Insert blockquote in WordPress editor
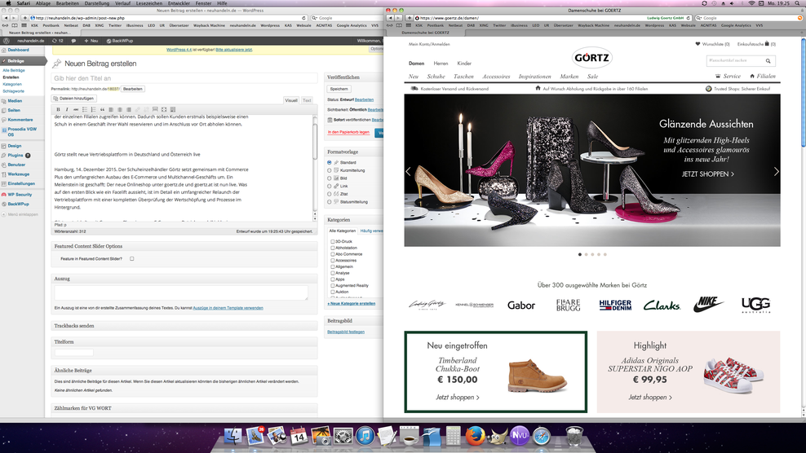 coord(102,109)
